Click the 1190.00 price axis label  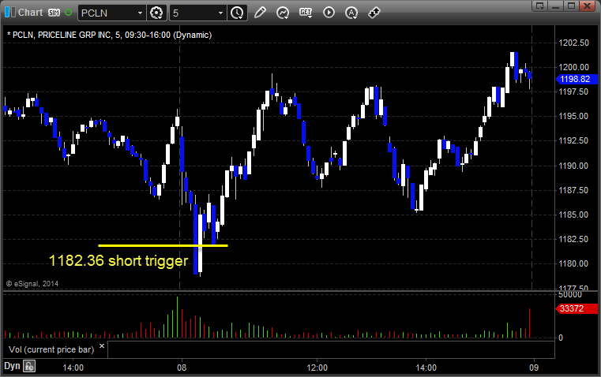point(573,166)
